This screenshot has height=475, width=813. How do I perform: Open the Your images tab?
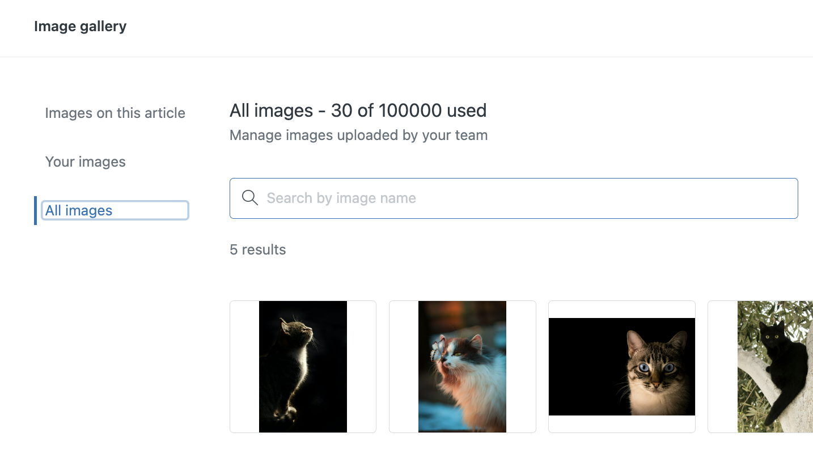[x=86, y=162]
